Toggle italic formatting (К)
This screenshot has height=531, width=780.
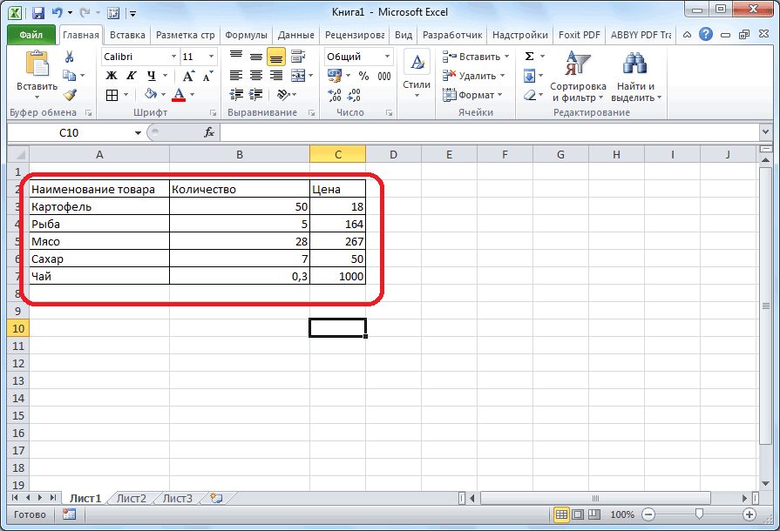tap(132, 76)
